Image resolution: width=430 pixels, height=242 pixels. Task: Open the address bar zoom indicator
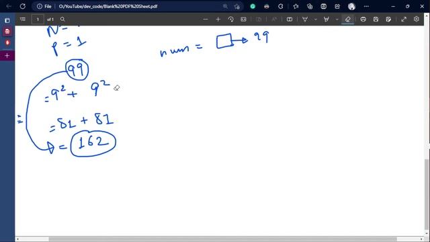coord(225,6)
